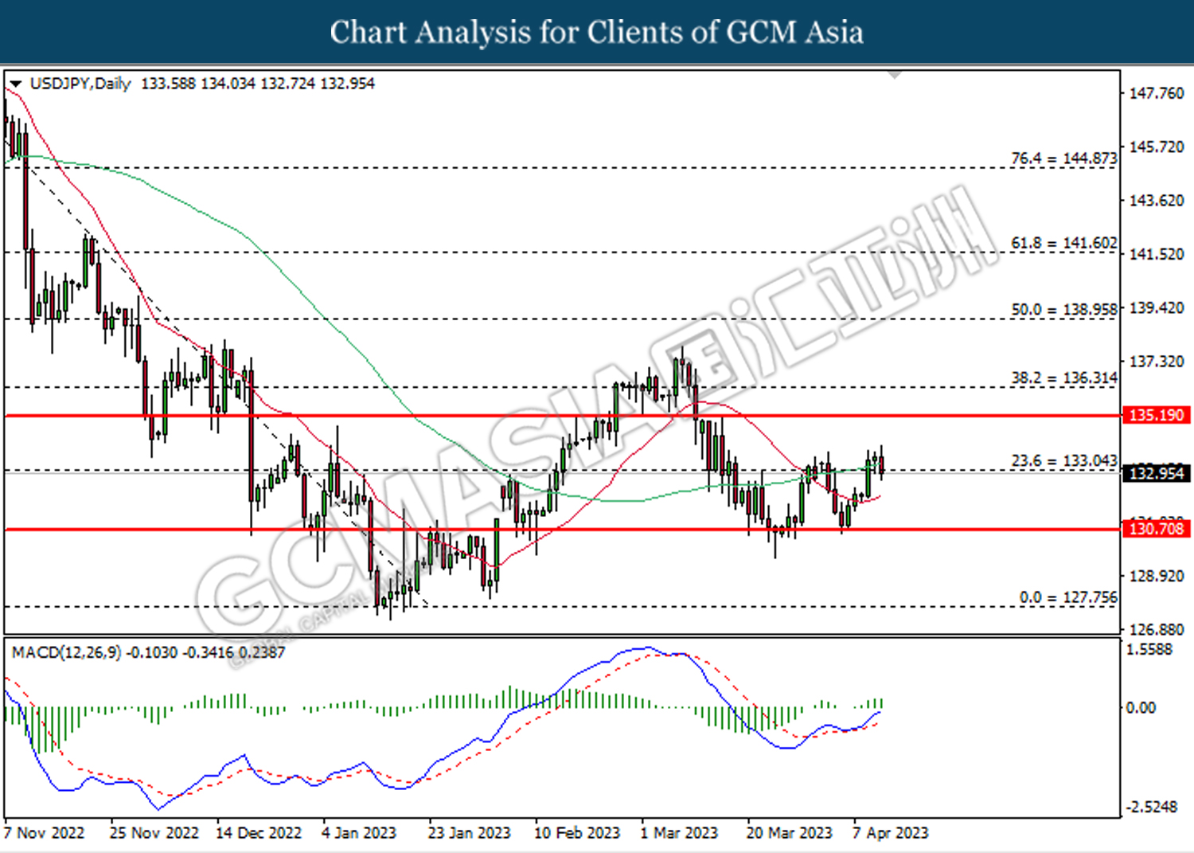Click the dropdown triangle beside USDJPY,Daily
The image size is (1194, 853).
(x=15, y=84)
